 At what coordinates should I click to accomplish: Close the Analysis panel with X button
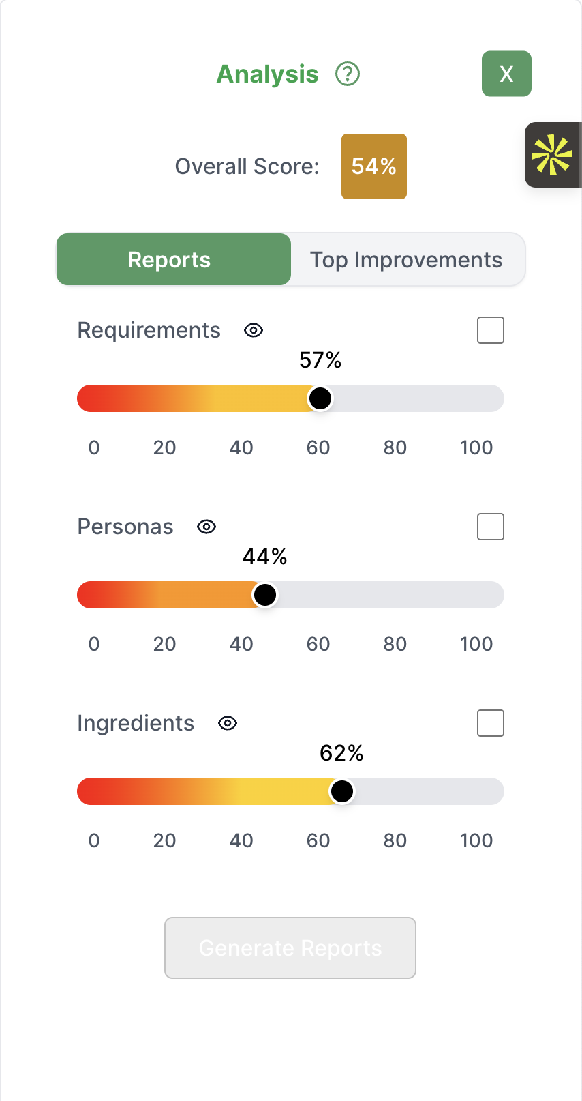click(x=506, y=74)
